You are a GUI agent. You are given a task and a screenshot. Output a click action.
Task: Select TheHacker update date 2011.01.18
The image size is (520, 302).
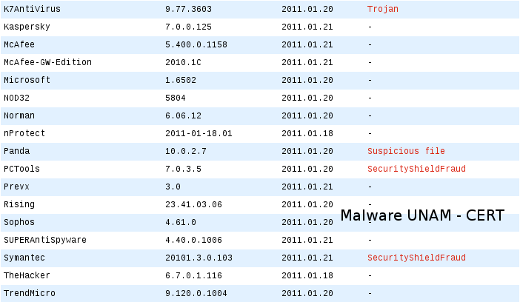pos(307,275)
